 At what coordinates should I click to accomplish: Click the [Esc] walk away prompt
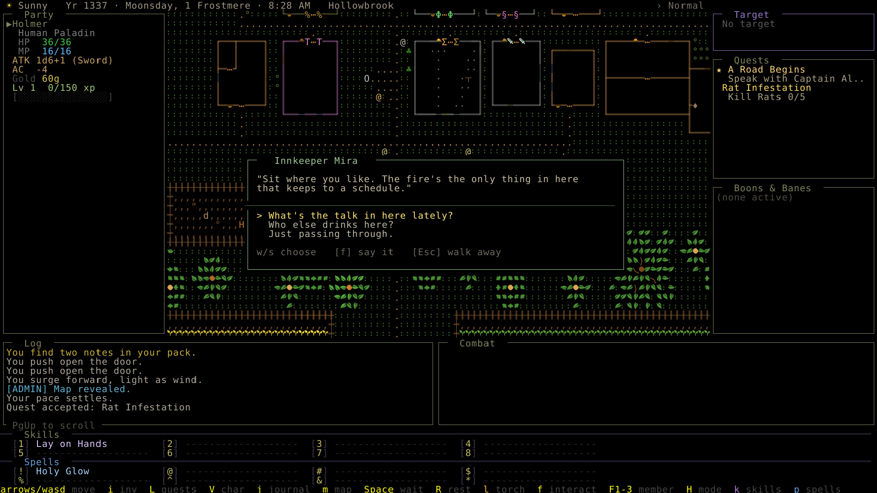pos(457,252)
